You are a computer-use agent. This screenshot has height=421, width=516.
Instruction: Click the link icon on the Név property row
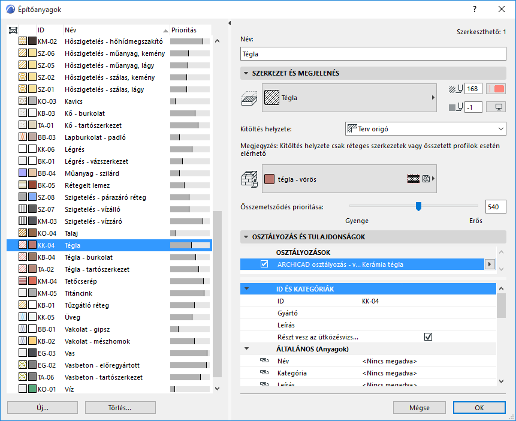click(264, 360)
